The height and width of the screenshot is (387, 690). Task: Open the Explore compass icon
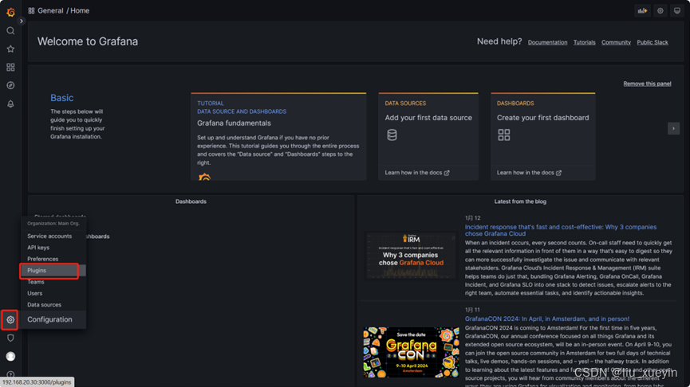click(x=10, y=85)
